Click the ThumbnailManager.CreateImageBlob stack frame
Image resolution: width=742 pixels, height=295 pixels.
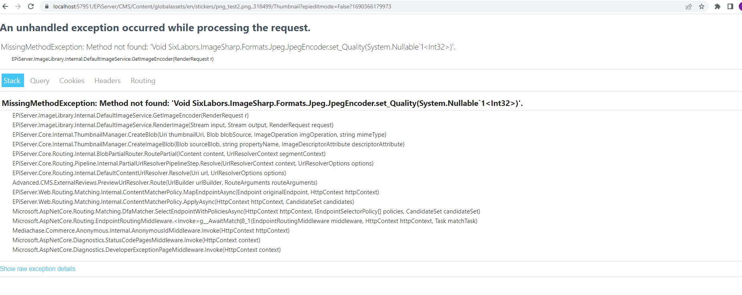208,144
